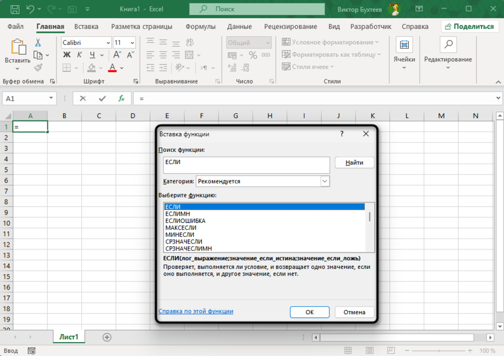Image resolution: width=504 pixels, height=356 pixels.
Task: Expand the Категория dropdown list
Action: click(325, 181)
